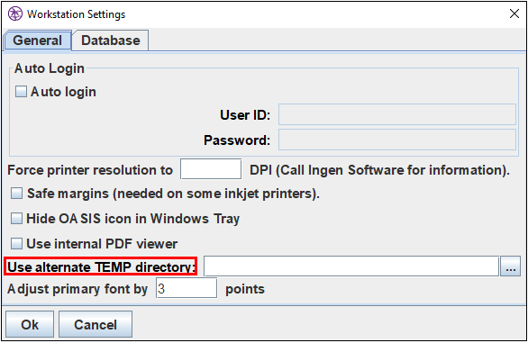Click the Workstation Settings title bar text

(76, 14)
